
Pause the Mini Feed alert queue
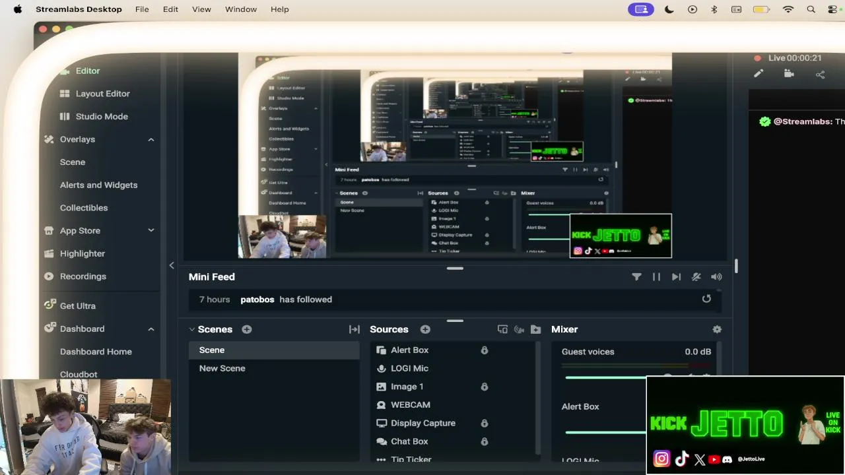coord(656,277)
